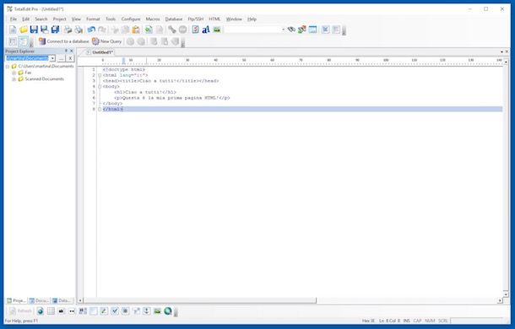Click the replace icon beside the binoculars
Viewport: 515px width, 329px height.
coord(302,30)
